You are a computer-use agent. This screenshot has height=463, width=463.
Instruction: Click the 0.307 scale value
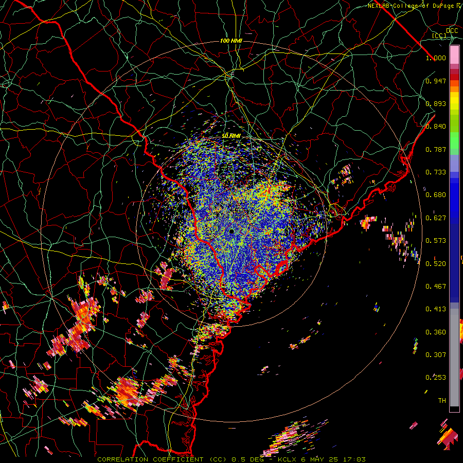[436, 355]
